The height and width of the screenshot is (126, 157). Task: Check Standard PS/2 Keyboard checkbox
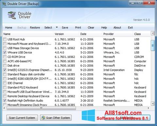click(x=5, y=87)
